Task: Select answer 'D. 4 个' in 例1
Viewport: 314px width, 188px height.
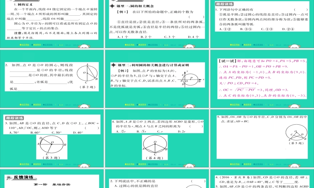Action: 193,37
